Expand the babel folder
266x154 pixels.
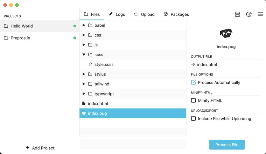tap(84, 25)
